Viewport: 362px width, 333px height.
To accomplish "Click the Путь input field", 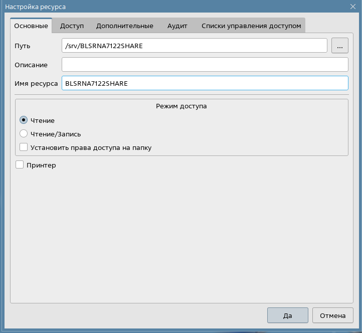I will (195, 46).
